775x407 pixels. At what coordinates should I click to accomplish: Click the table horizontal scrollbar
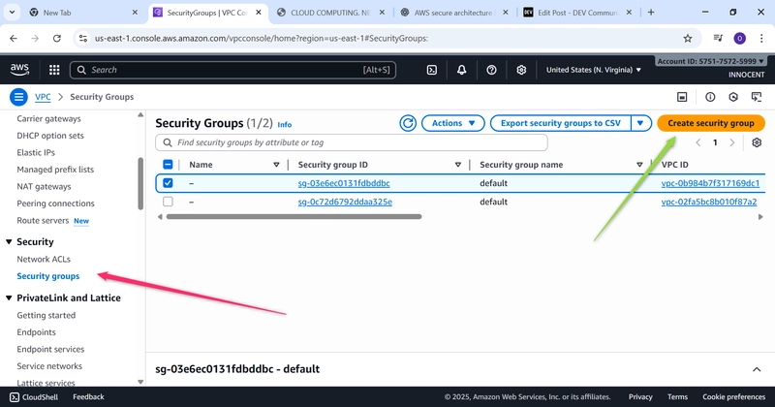click(x=294, y=217)
